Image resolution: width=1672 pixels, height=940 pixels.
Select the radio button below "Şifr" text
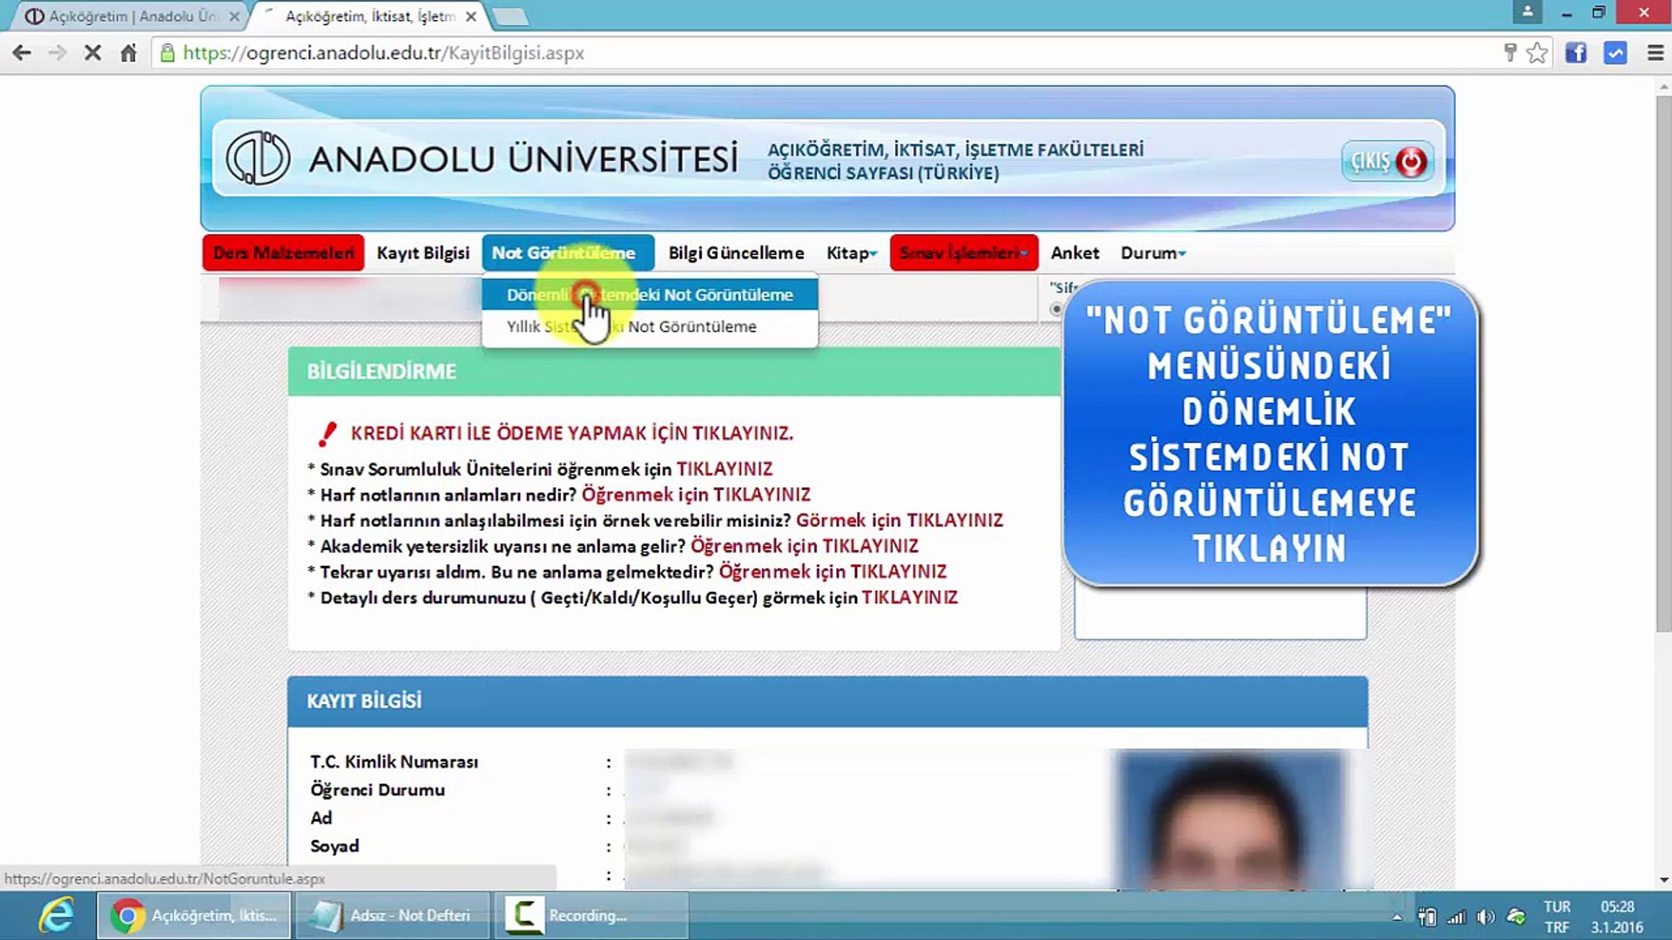[x=1056, y=309]
